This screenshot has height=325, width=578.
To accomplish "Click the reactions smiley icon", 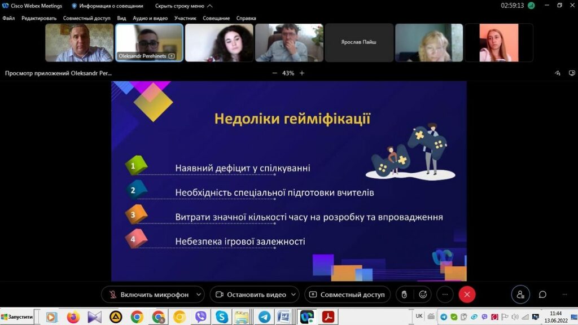I will click(422, 294).
